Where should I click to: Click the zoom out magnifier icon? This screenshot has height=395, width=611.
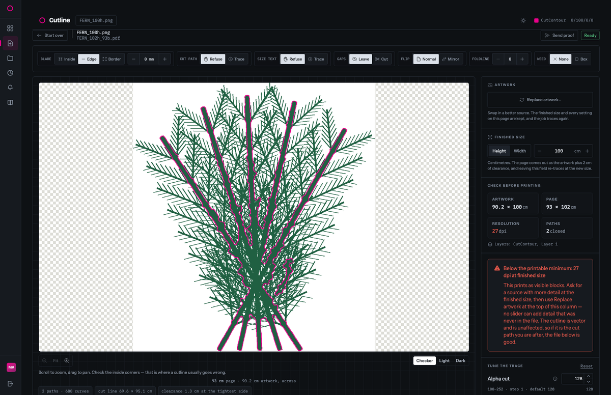(x=44, y=361)
